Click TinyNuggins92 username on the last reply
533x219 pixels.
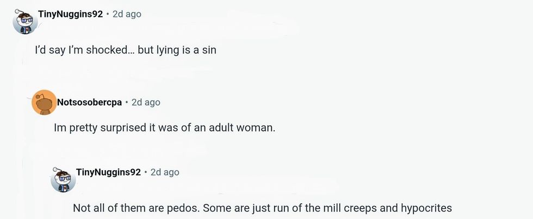coord(108,172)
